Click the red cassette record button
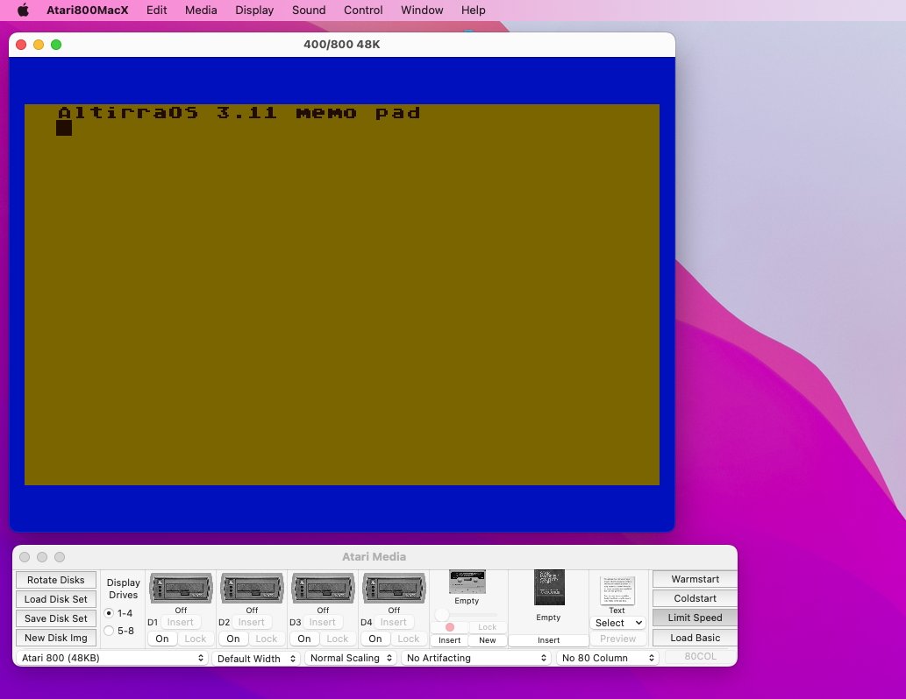The width and height of the screenshot is (906, 699). click(x=450, y=627)
